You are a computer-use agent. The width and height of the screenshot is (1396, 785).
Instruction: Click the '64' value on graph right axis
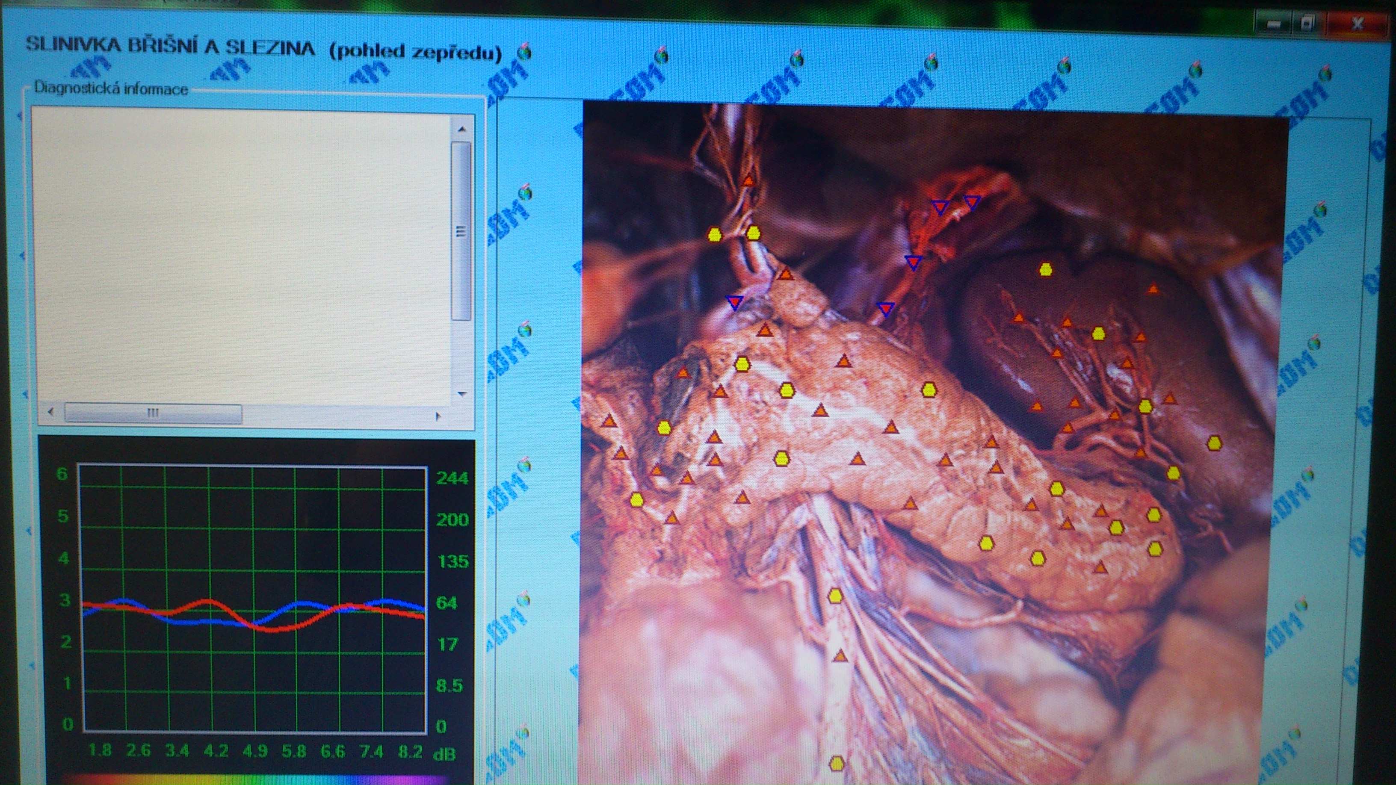[x=447, y=602]
